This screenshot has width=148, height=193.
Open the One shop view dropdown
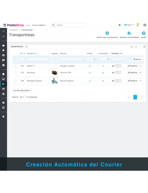point(129,25)
